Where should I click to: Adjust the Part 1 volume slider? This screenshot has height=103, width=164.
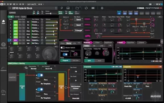51,22
